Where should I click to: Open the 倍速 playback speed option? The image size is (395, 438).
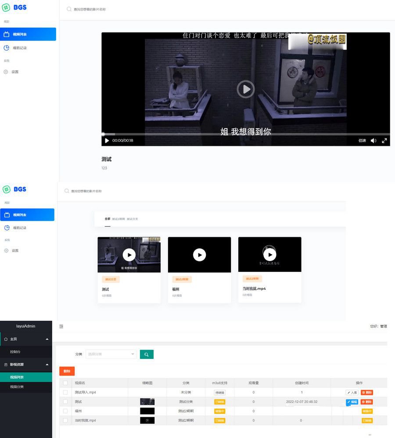tap(362, 141)
